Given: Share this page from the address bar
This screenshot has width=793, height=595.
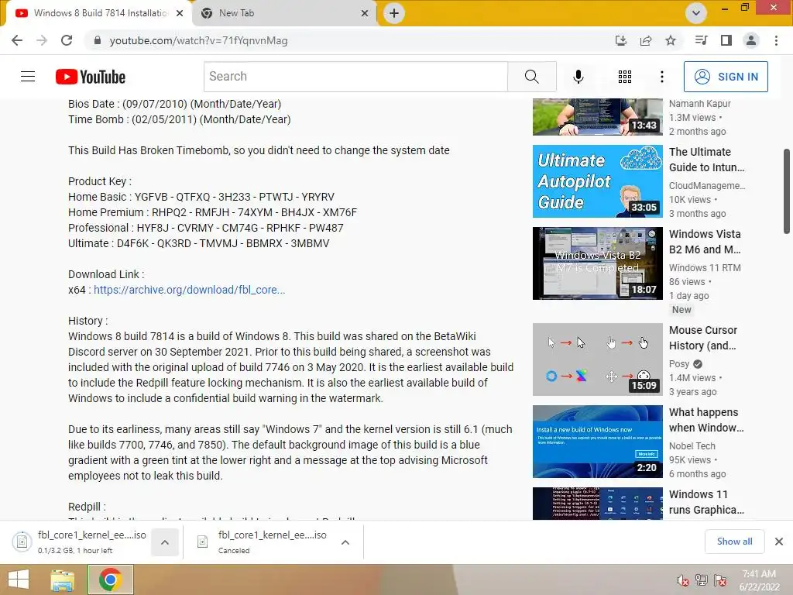Looking at the screenshot, I should point(646,40).
